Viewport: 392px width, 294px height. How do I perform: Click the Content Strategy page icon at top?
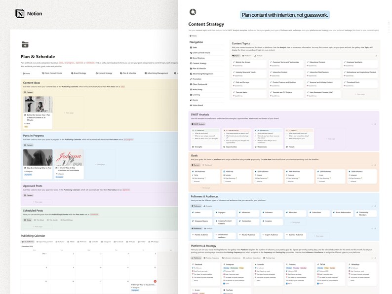point(193,12)
